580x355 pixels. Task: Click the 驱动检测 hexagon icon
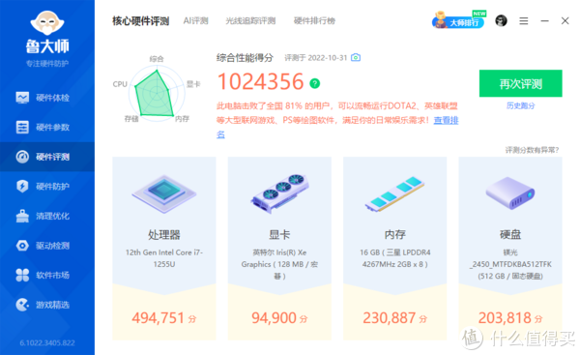tap(22, 246)
